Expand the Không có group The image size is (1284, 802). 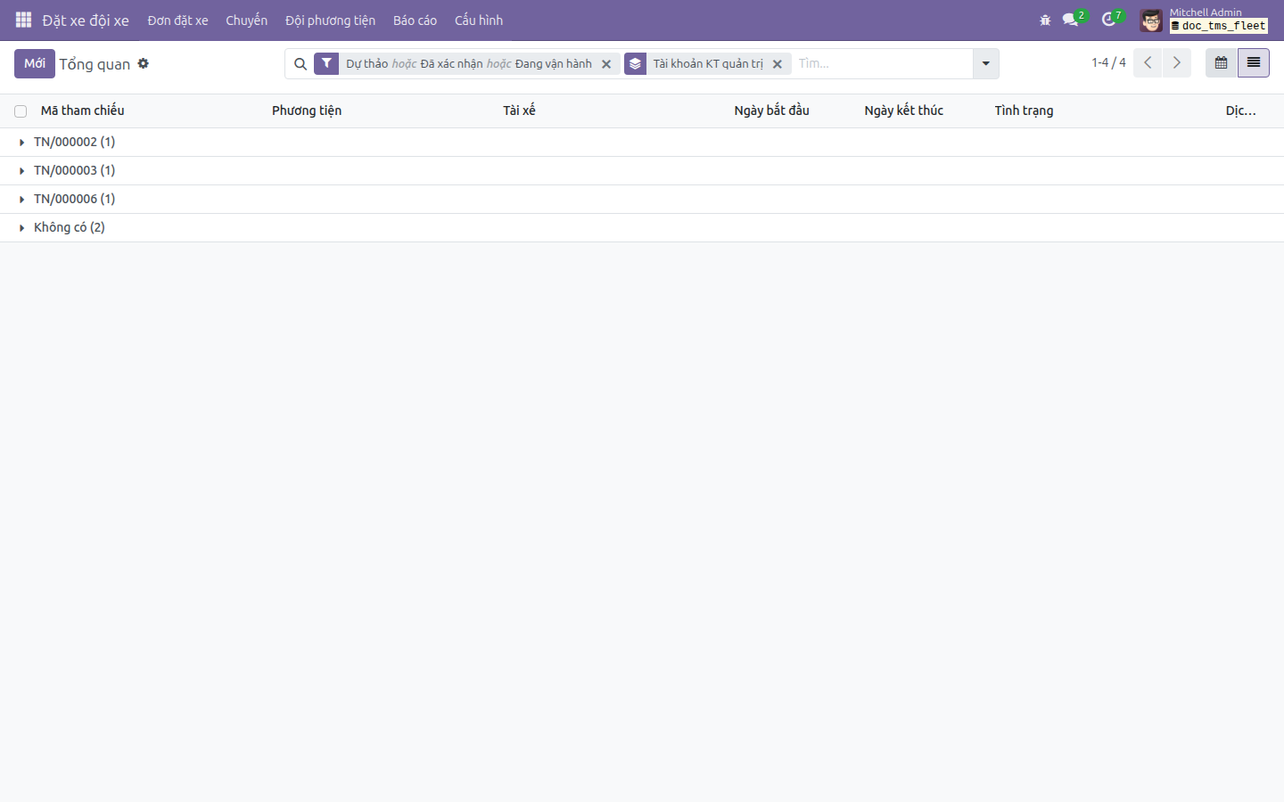[x=642, y=227]
